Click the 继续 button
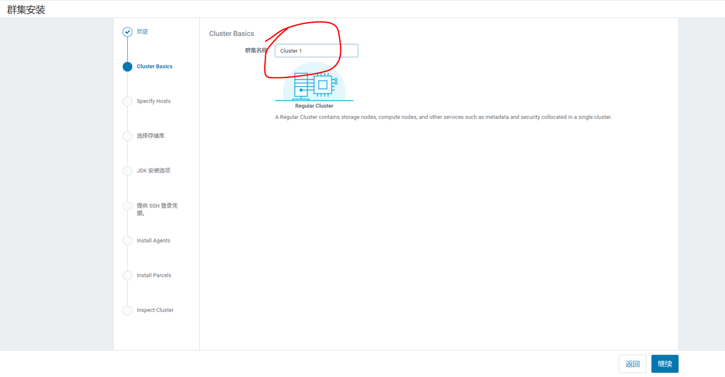Image resolution: width=725 pixels, height=377 pixels. (x=665, y=364)
